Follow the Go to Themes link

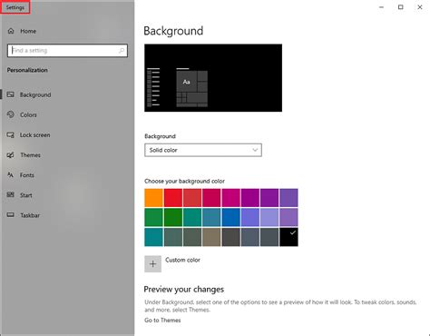click(x=162, y=321)
